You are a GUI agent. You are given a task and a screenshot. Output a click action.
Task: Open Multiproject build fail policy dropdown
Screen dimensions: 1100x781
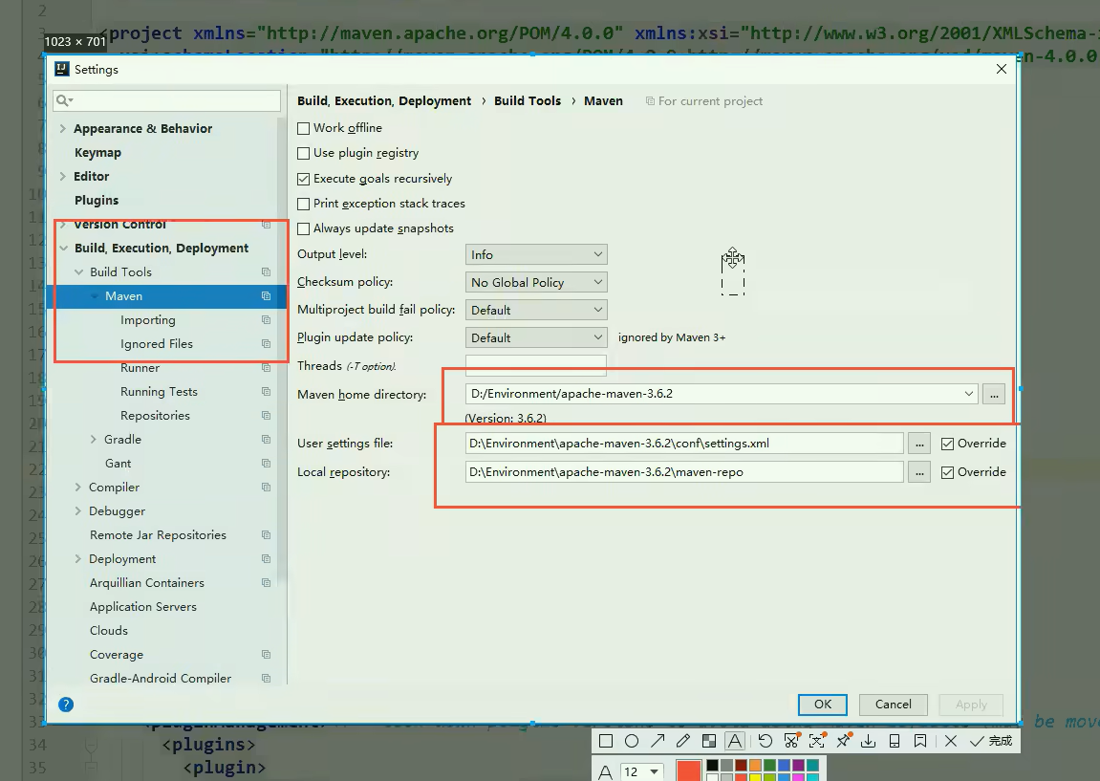[x=536, y=310]
